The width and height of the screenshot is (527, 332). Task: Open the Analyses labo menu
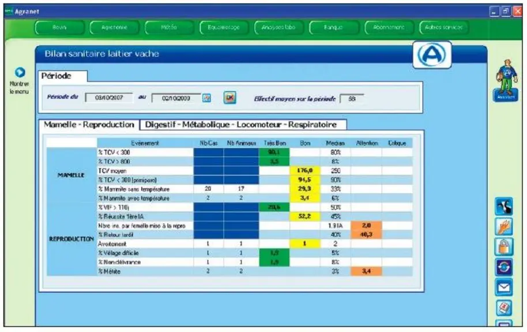click(x=278, y=28)
